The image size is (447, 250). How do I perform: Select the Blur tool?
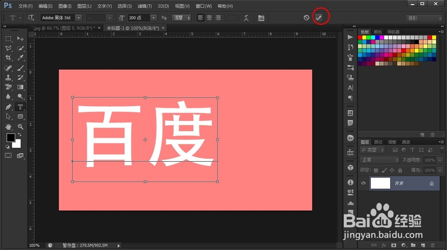point(8,96)
